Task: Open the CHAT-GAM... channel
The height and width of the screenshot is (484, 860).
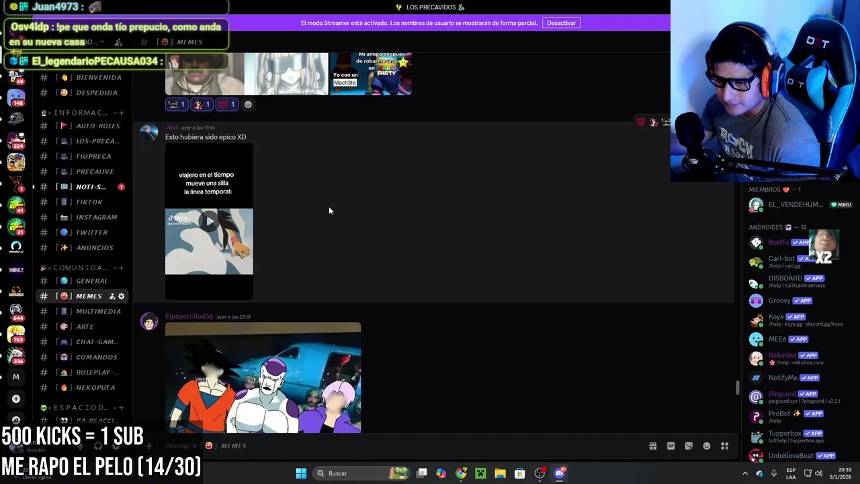Action: point(82,341)
